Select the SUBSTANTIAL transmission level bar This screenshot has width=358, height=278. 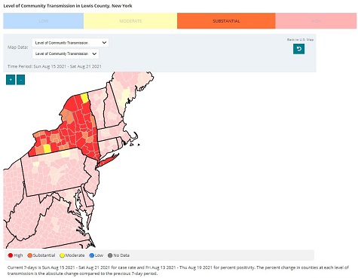pos(226,21)
